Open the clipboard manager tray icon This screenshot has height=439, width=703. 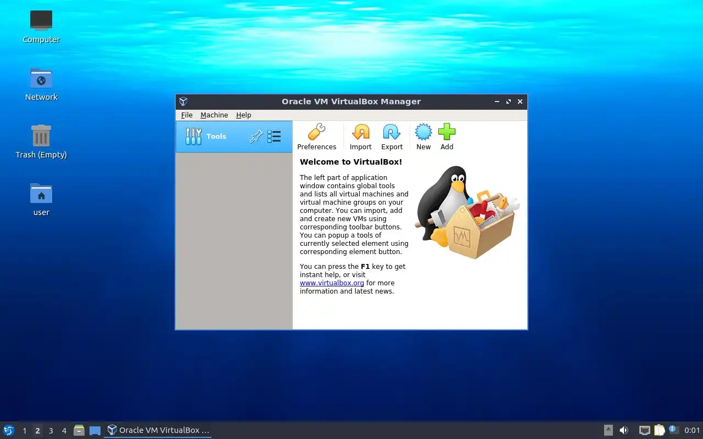tap(659, 430)
